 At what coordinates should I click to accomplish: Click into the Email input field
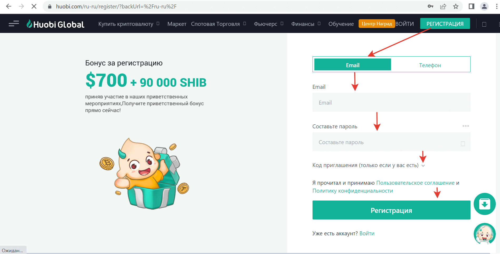pyautogui.click(x=391, y=102)
